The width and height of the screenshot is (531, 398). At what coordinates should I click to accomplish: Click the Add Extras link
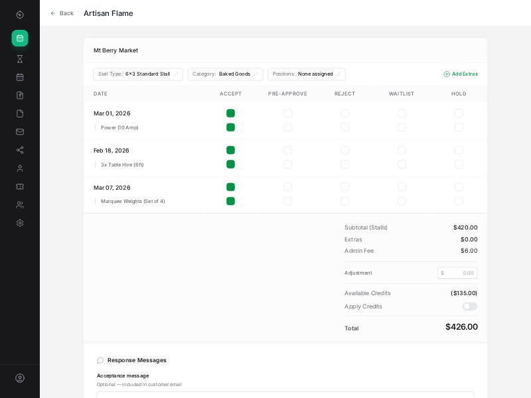(461, 74)
